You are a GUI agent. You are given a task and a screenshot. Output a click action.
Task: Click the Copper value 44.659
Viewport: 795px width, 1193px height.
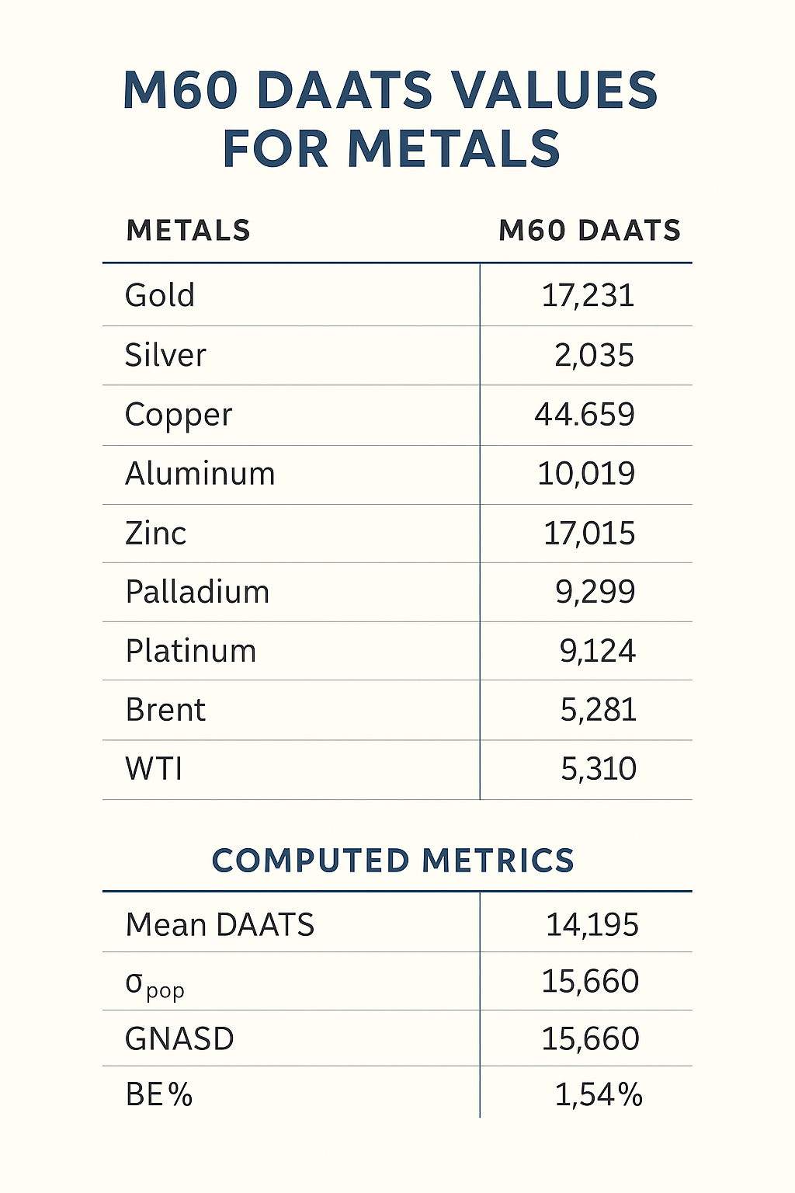pos(584,415)
